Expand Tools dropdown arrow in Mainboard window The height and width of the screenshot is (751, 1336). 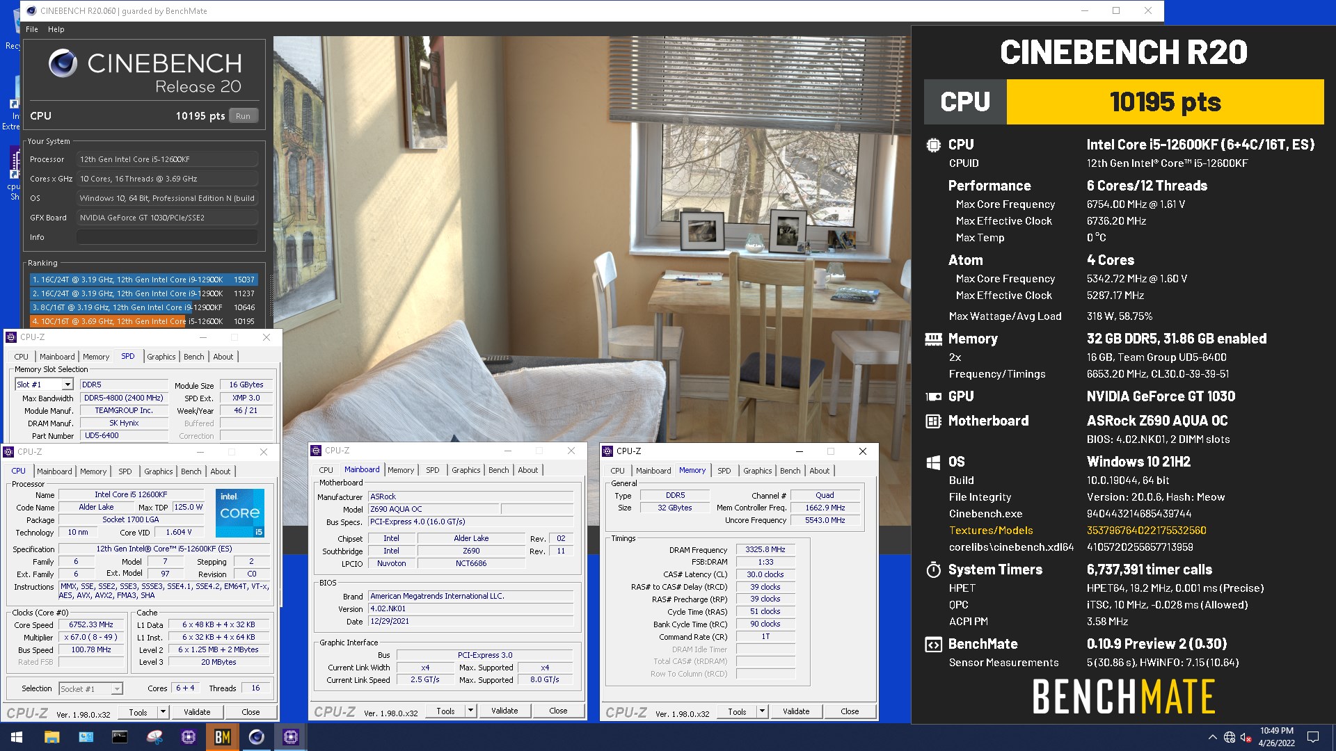pyautogui.click(x=471, y=711)
